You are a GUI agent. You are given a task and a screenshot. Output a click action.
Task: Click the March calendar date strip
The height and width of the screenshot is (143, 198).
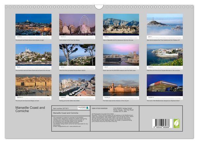click(121, 37)
